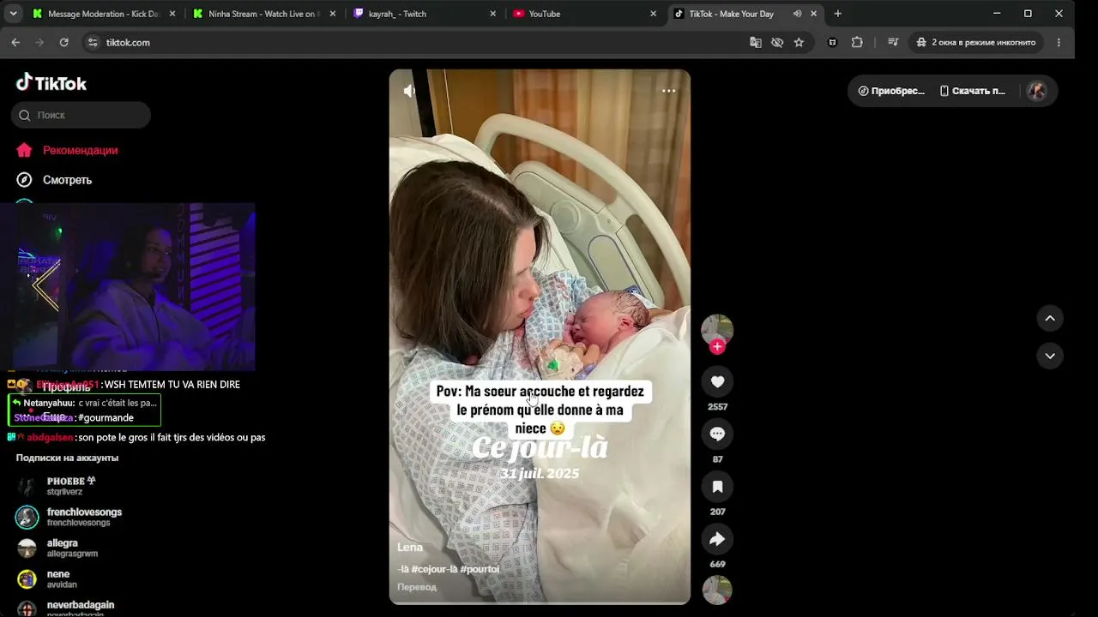Open the video's three-dot options menu
The height and width of the screenshot is (617, 1098).
669,91
